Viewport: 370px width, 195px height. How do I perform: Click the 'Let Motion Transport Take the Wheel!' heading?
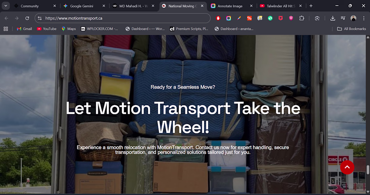183,118
